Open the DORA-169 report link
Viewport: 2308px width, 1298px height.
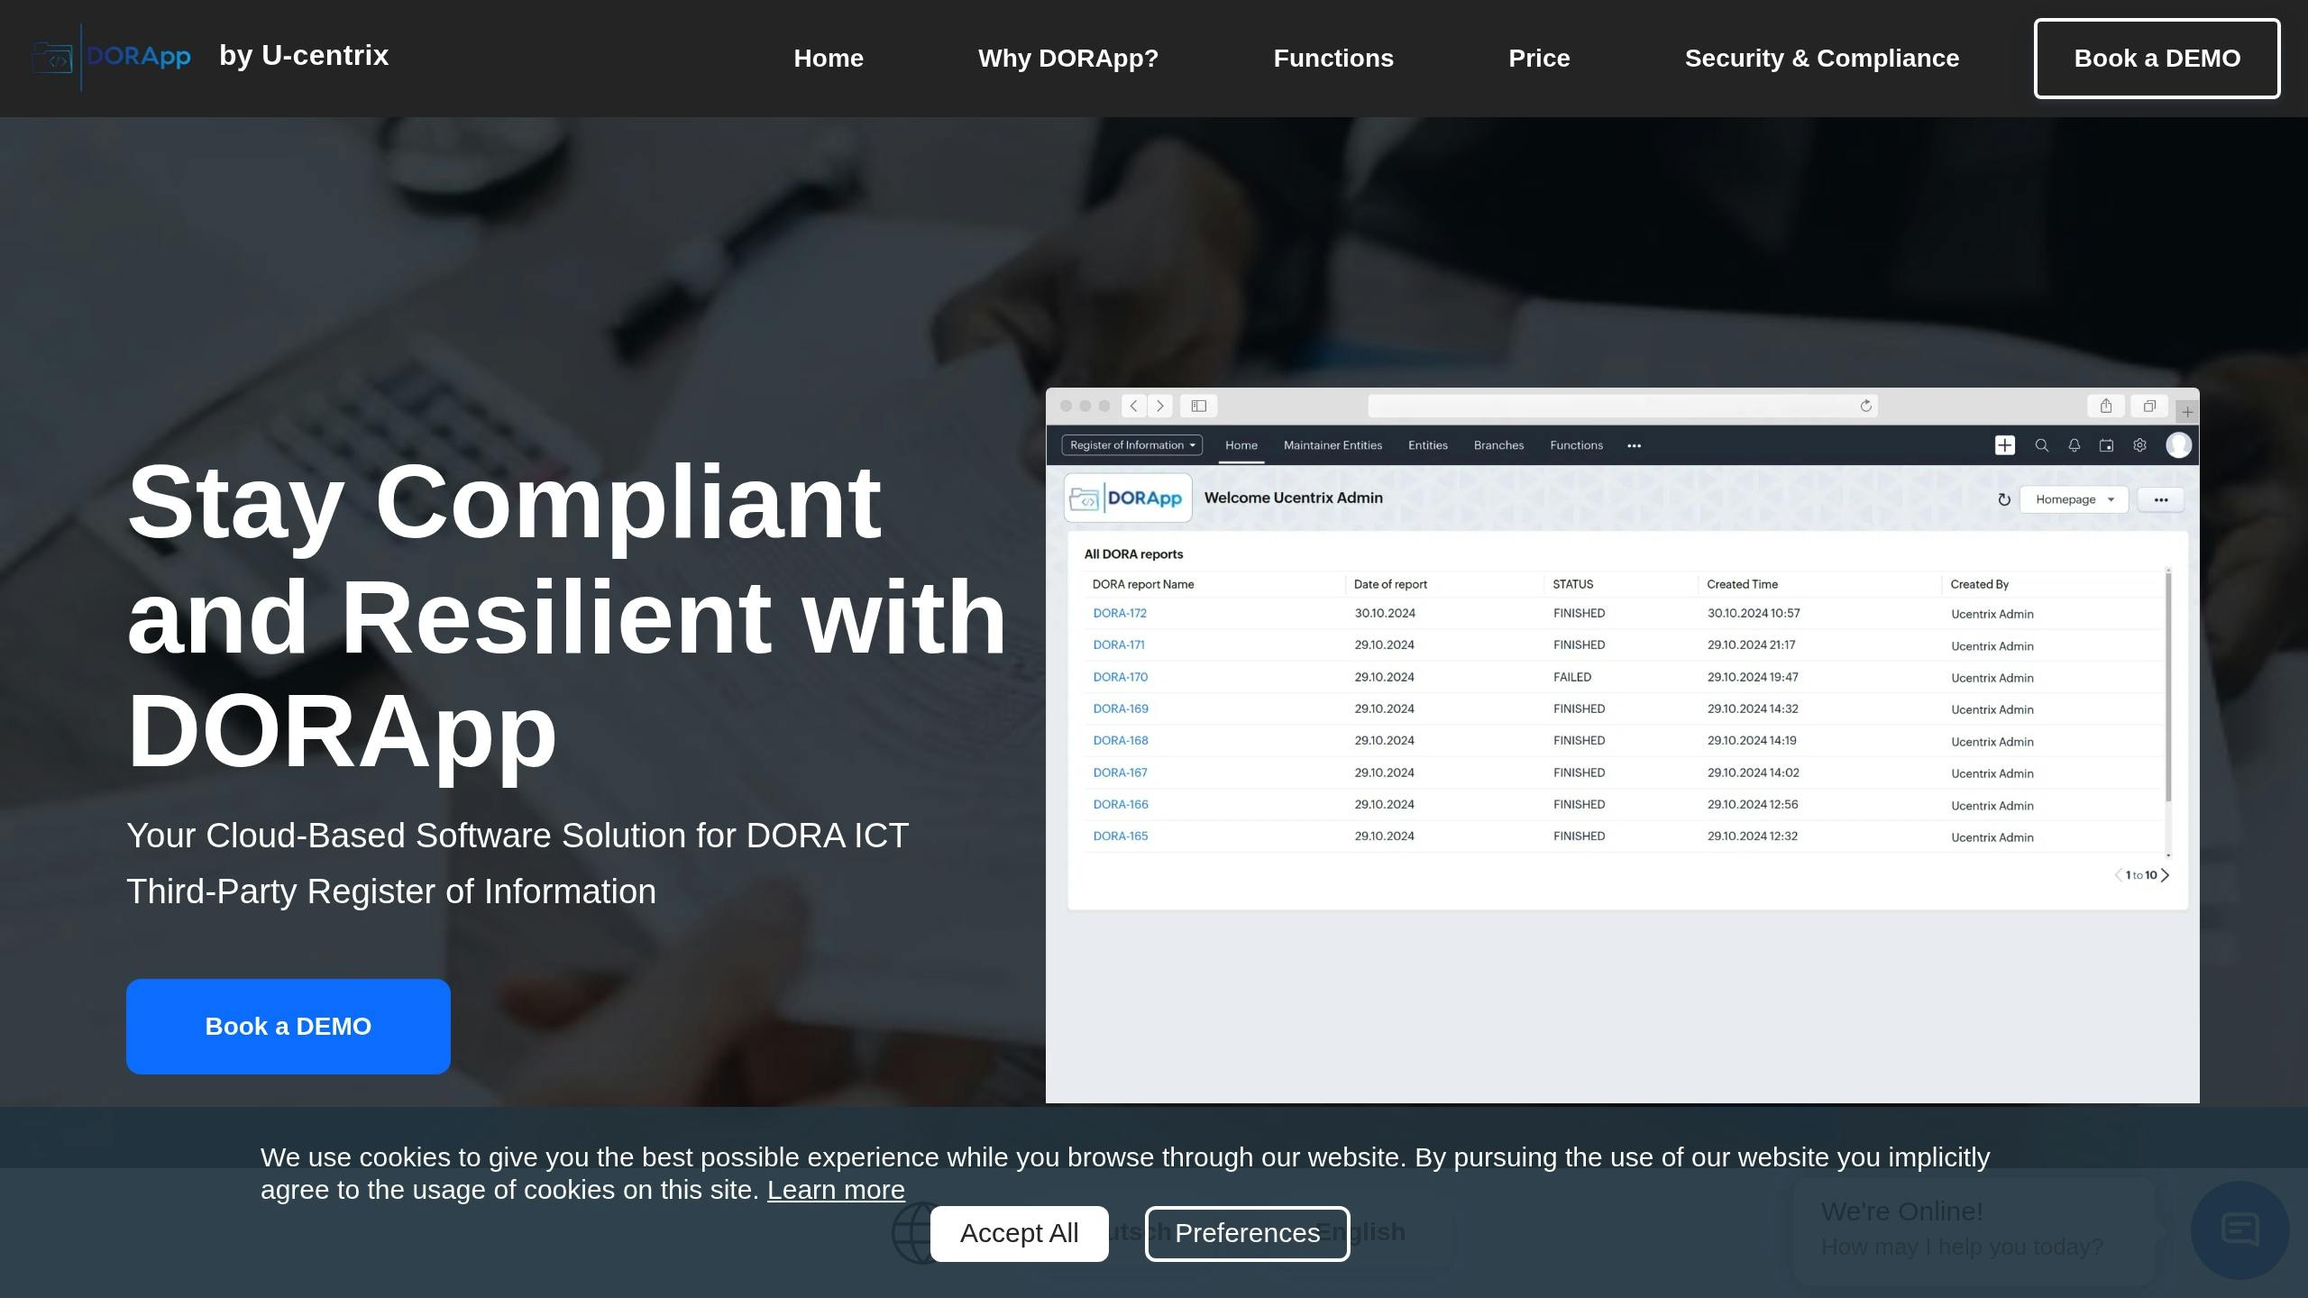[1121, 708]
